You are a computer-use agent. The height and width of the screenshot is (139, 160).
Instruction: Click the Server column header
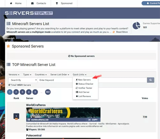29,98
